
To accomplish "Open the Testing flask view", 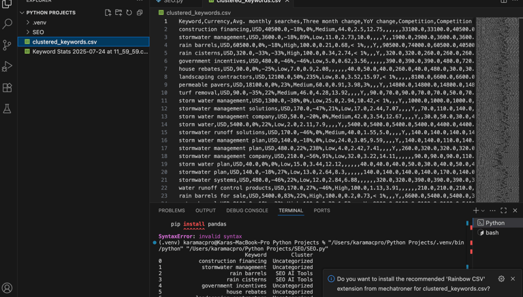I will click(7, 108).
